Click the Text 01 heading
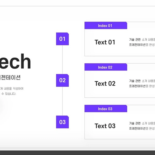155x155 pixels. 105,42
